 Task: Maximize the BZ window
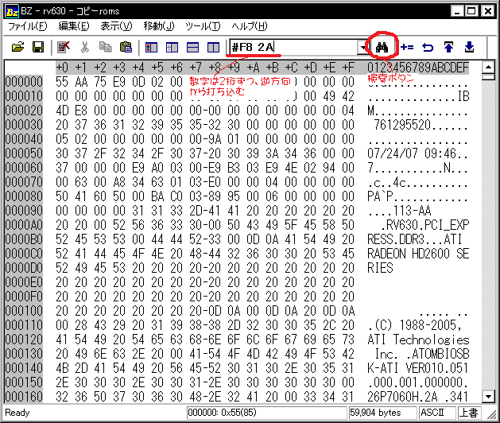[471, 11]
